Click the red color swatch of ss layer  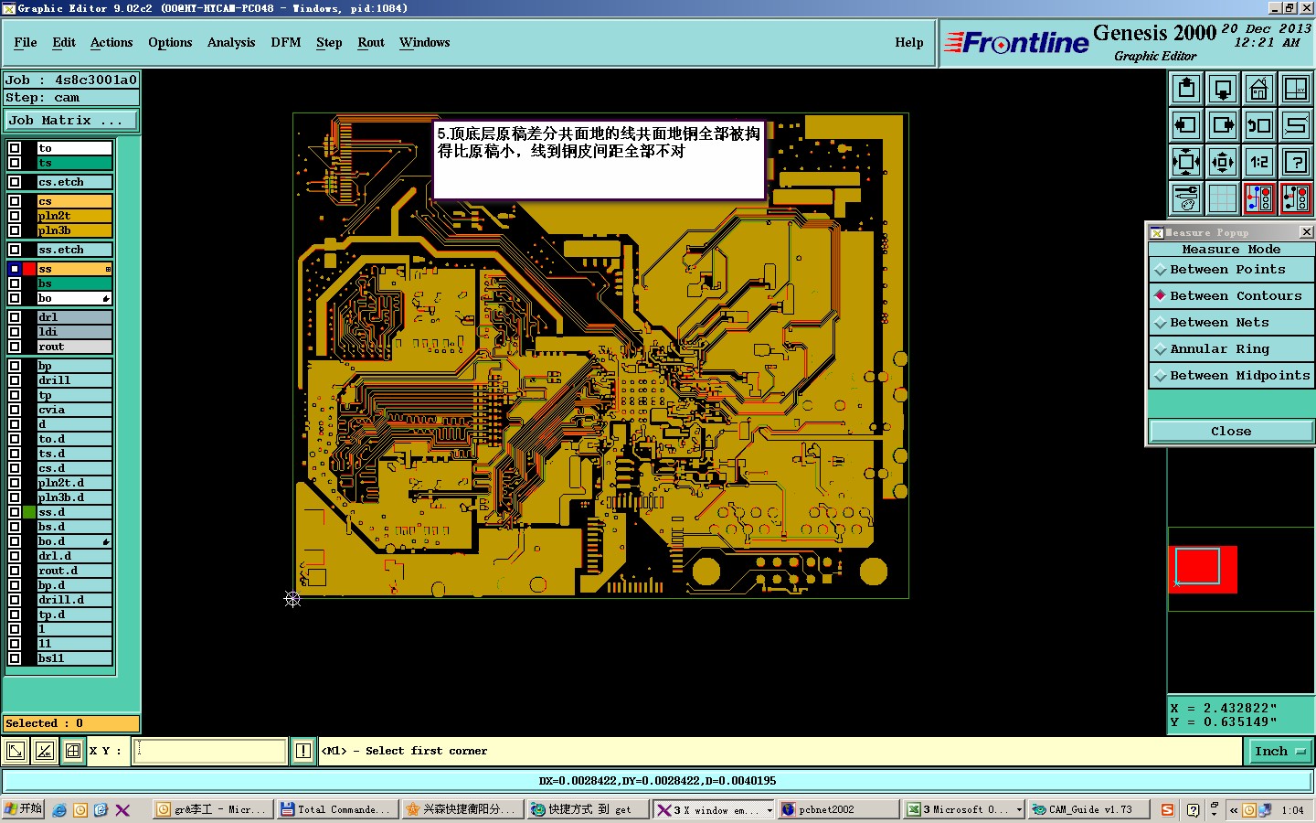click(29, 269)
